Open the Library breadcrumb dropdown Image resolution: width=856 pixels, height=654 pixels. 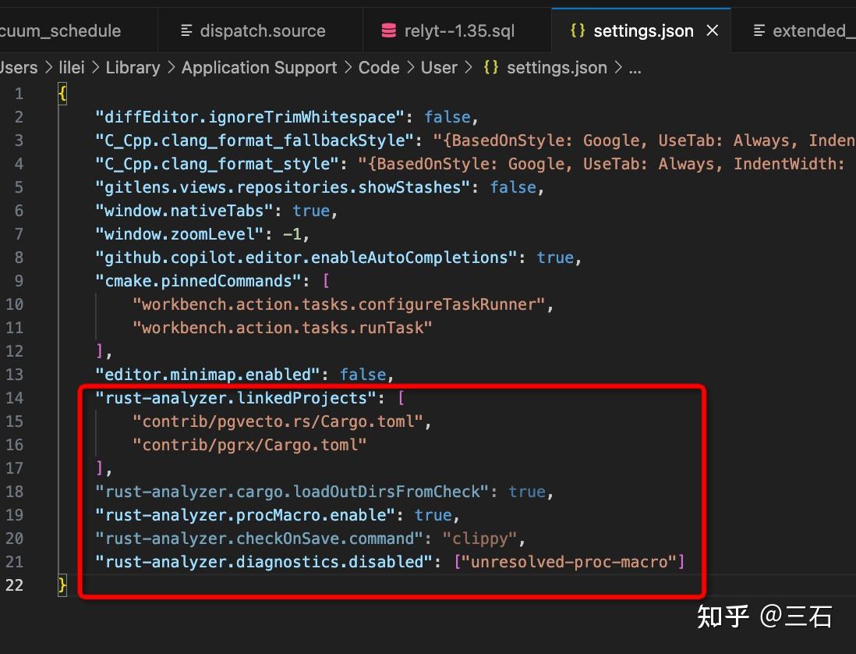133,68
